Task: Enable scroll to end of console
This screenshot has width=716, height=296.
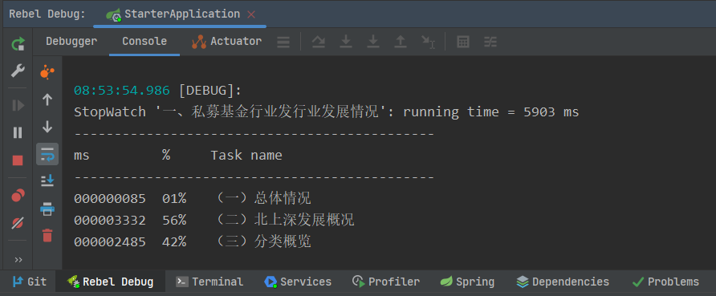Action: 47,180
